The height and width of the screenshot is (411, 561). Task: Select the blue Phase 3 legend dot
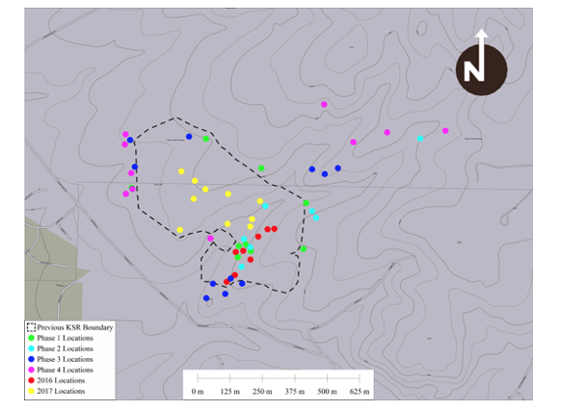click(31, 359)
